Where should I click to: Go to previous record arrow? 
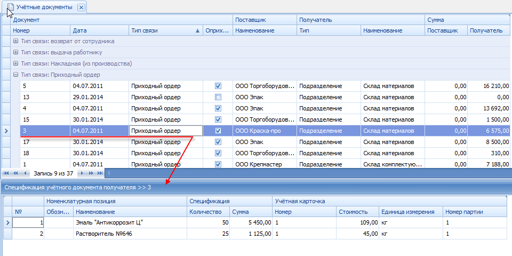click(25, 173)
